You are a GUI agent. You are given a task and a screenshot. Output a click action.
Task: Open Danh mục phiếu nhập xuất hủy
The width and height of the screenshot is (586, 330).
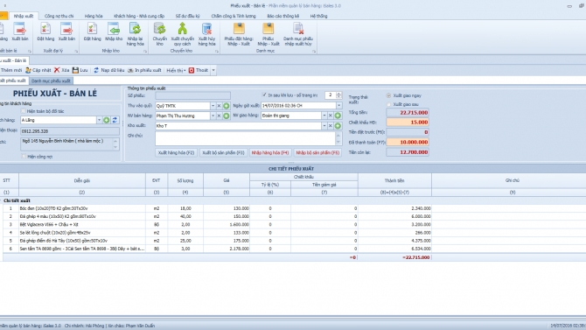tap(298, 34)
